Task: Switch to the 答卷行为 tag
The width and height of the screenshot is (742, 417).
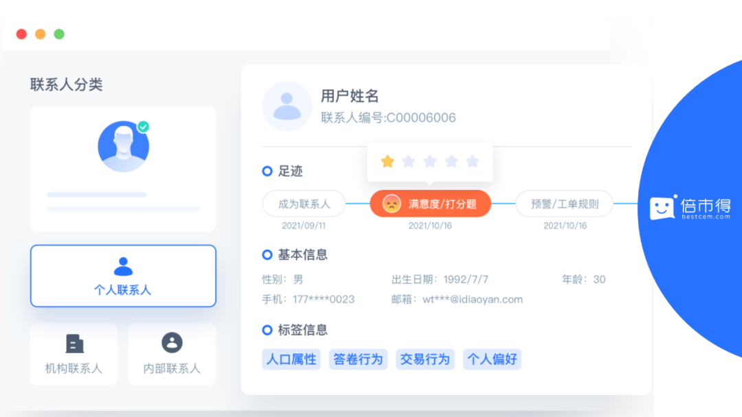Action: click(358, 359)
